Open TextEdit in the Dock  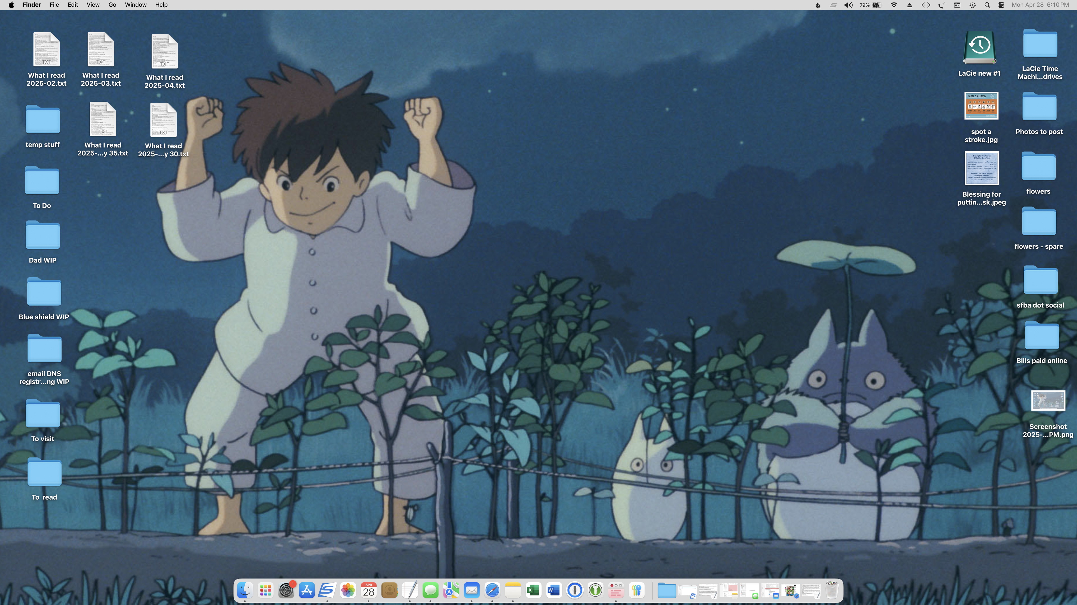410,590
